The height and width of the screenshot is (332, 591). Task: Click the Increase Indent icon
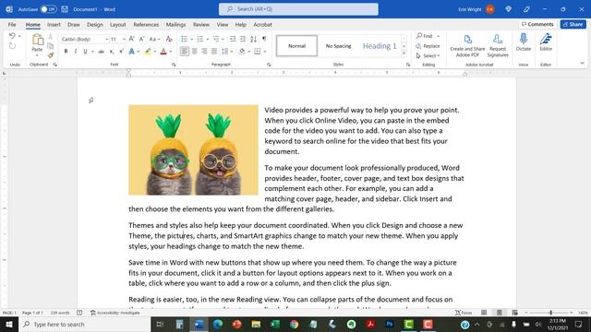click(x=243, y=39)
